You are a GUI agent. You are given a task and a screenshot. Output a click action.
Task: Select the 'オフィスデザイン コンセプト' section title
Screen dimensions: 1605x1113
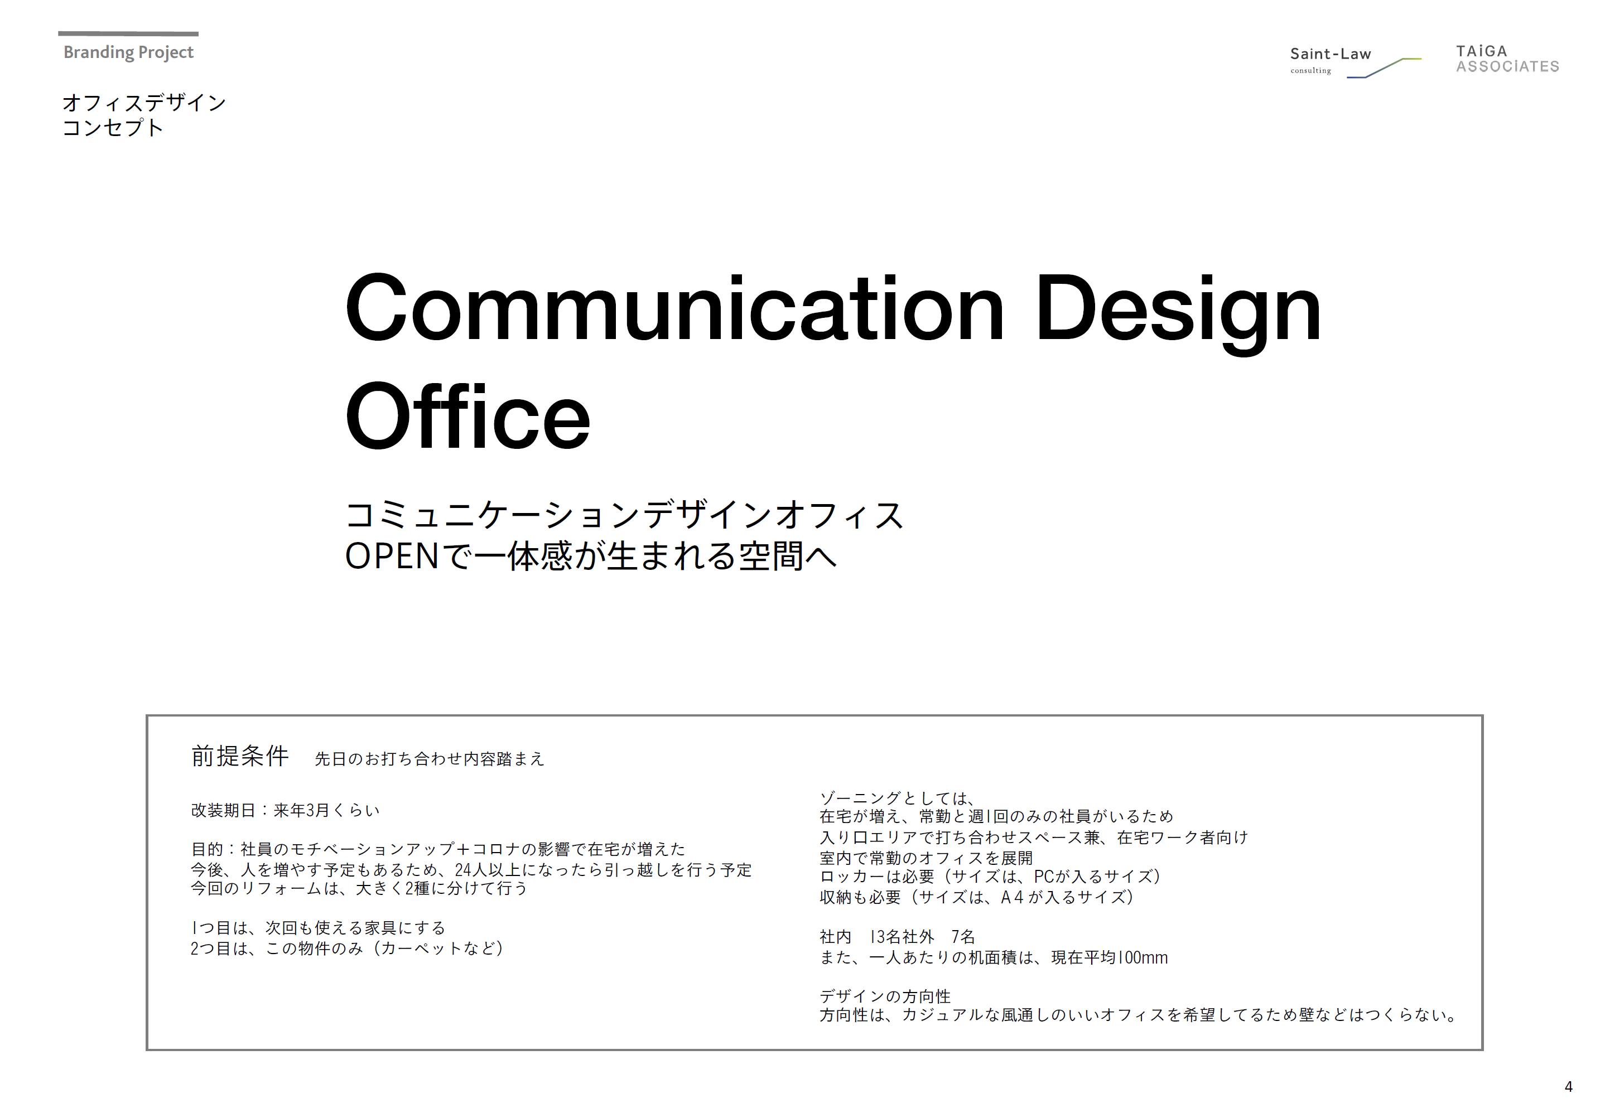144,115
